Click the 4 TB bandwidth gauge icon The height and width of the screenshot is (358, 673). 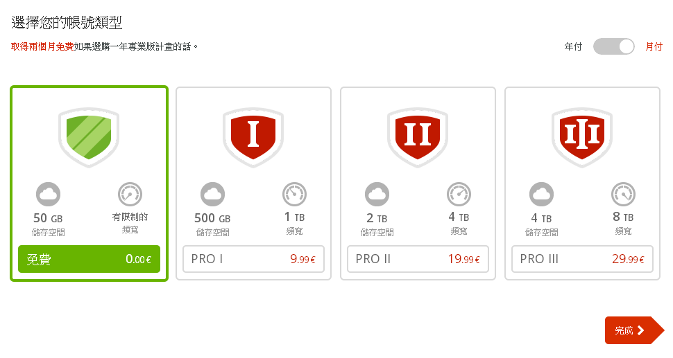click(459, 195)
